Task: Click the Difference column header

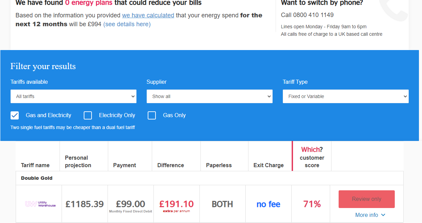Action: [171, 165]
